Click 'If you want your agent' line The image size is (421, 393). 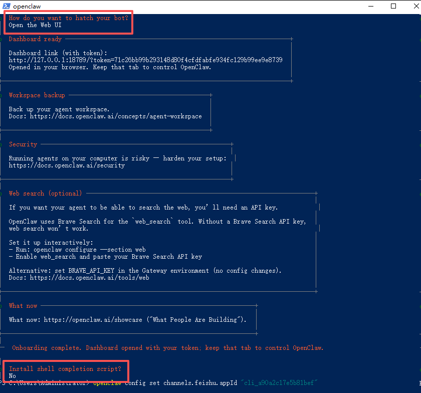143,208
